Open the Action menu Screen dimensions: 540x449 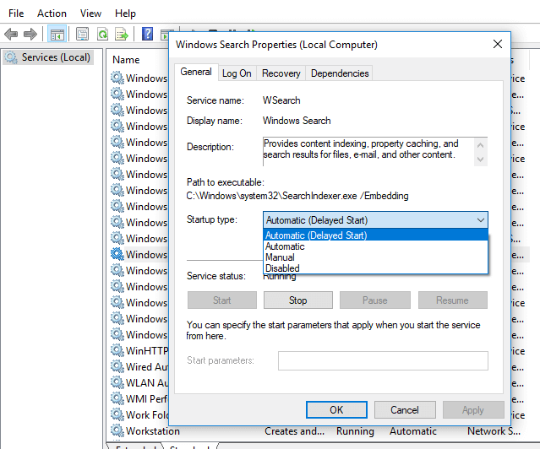52,14
